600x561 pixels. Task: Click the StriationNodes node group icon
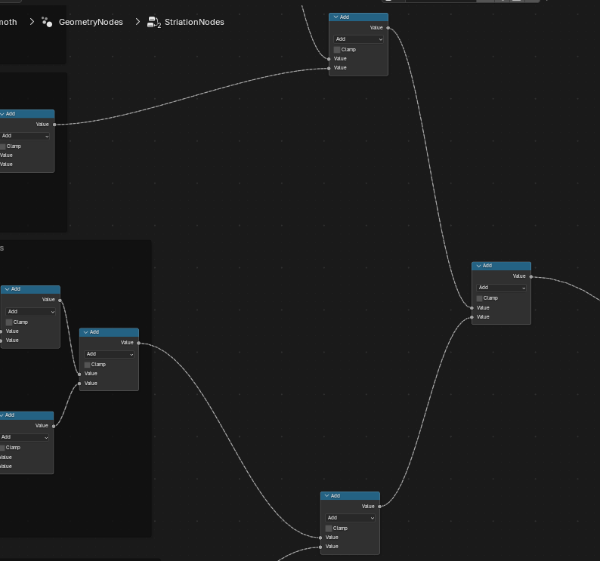[154, 22]
